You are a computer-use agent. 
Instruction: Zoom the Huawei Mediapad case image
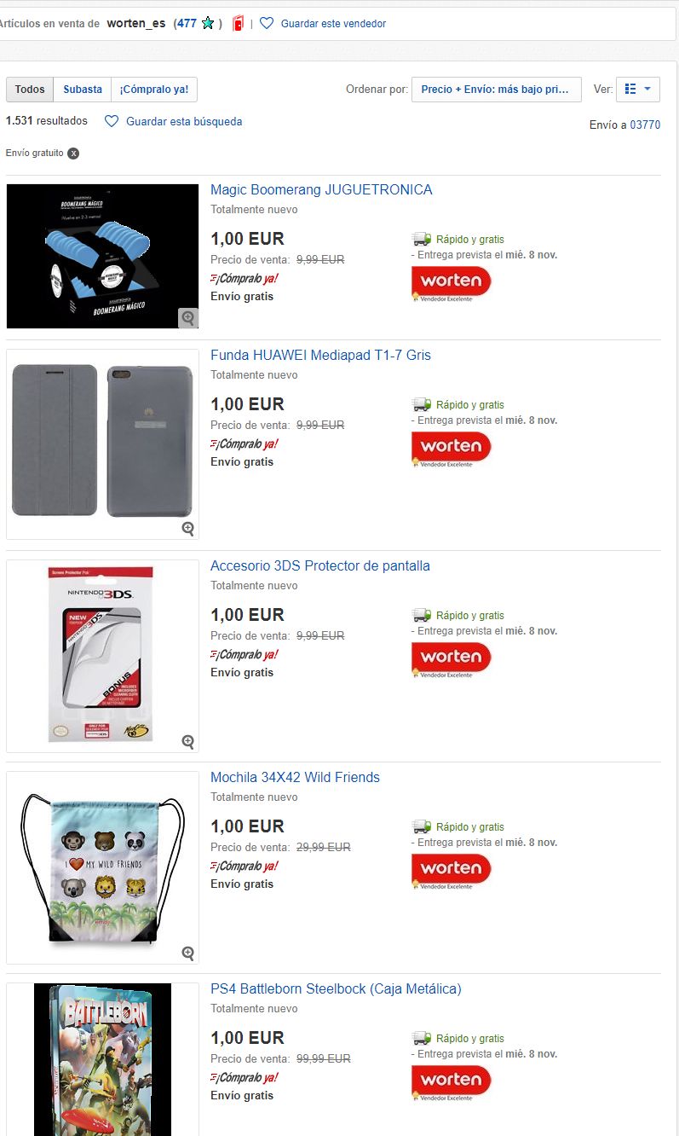point(188,528)
